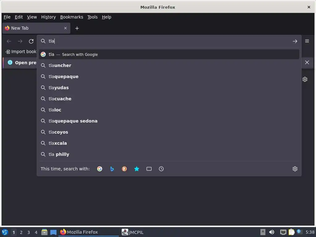Viewport: 316px width, 237px height.
Task: Choose the 'tlauncher' suggestion
Action: point(169,65)
